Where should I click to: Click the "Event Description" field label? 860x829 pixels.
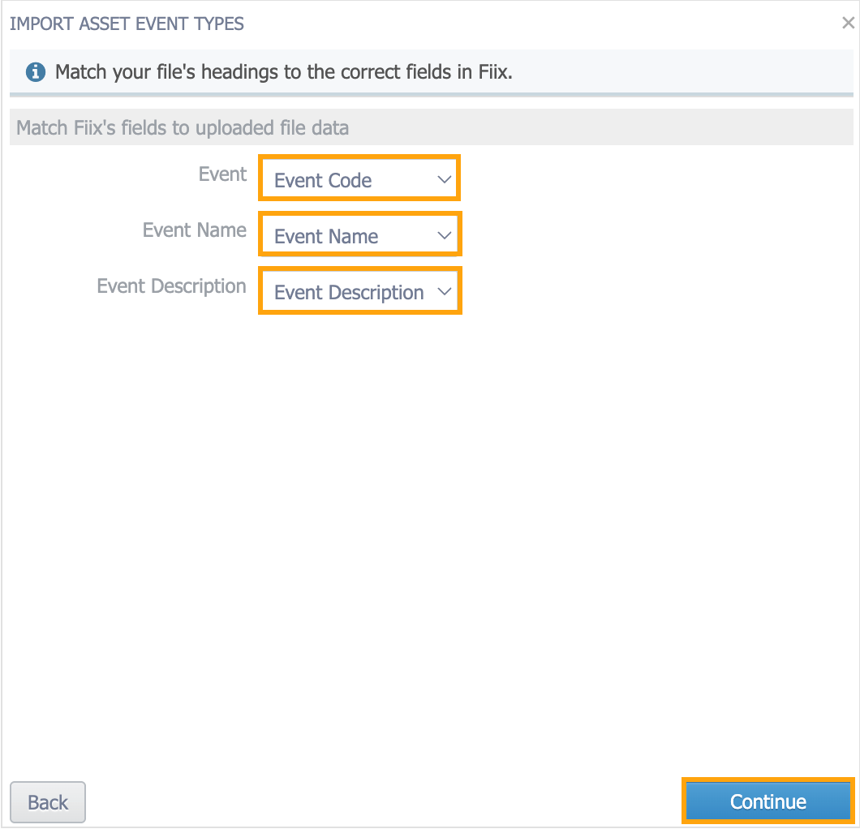coord(171,286)
